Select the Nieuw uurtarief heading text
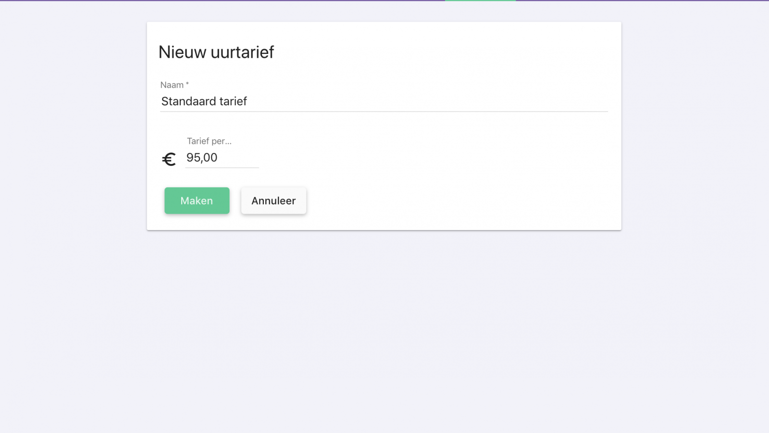Screen dimensions: 769x433 tap(216, 52)
